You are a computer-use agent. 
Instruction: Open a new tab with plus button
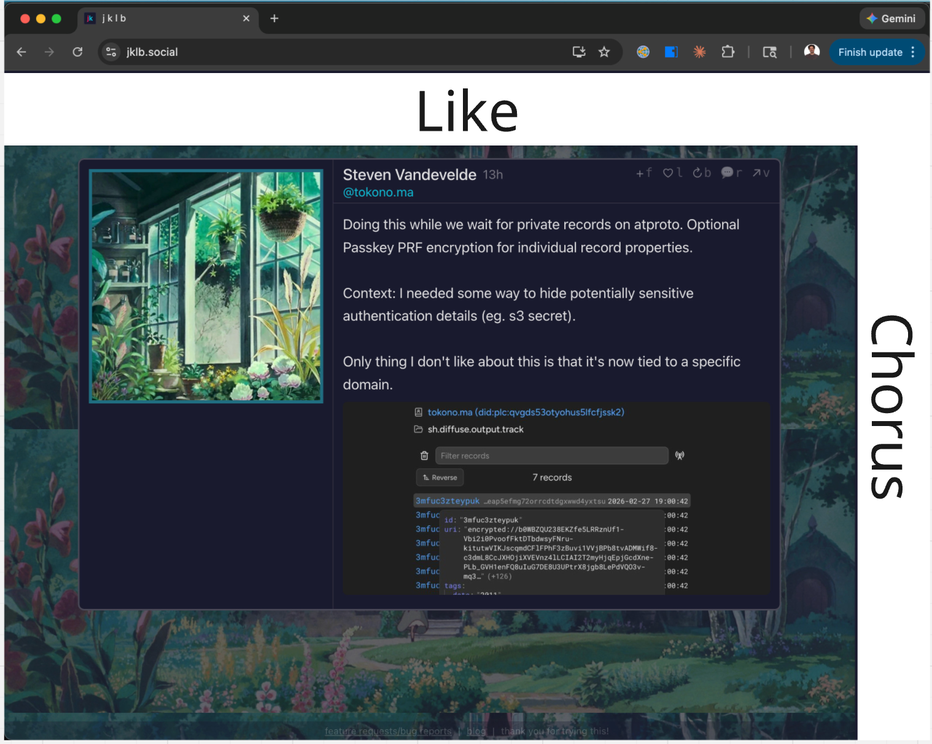coord(274,18)
